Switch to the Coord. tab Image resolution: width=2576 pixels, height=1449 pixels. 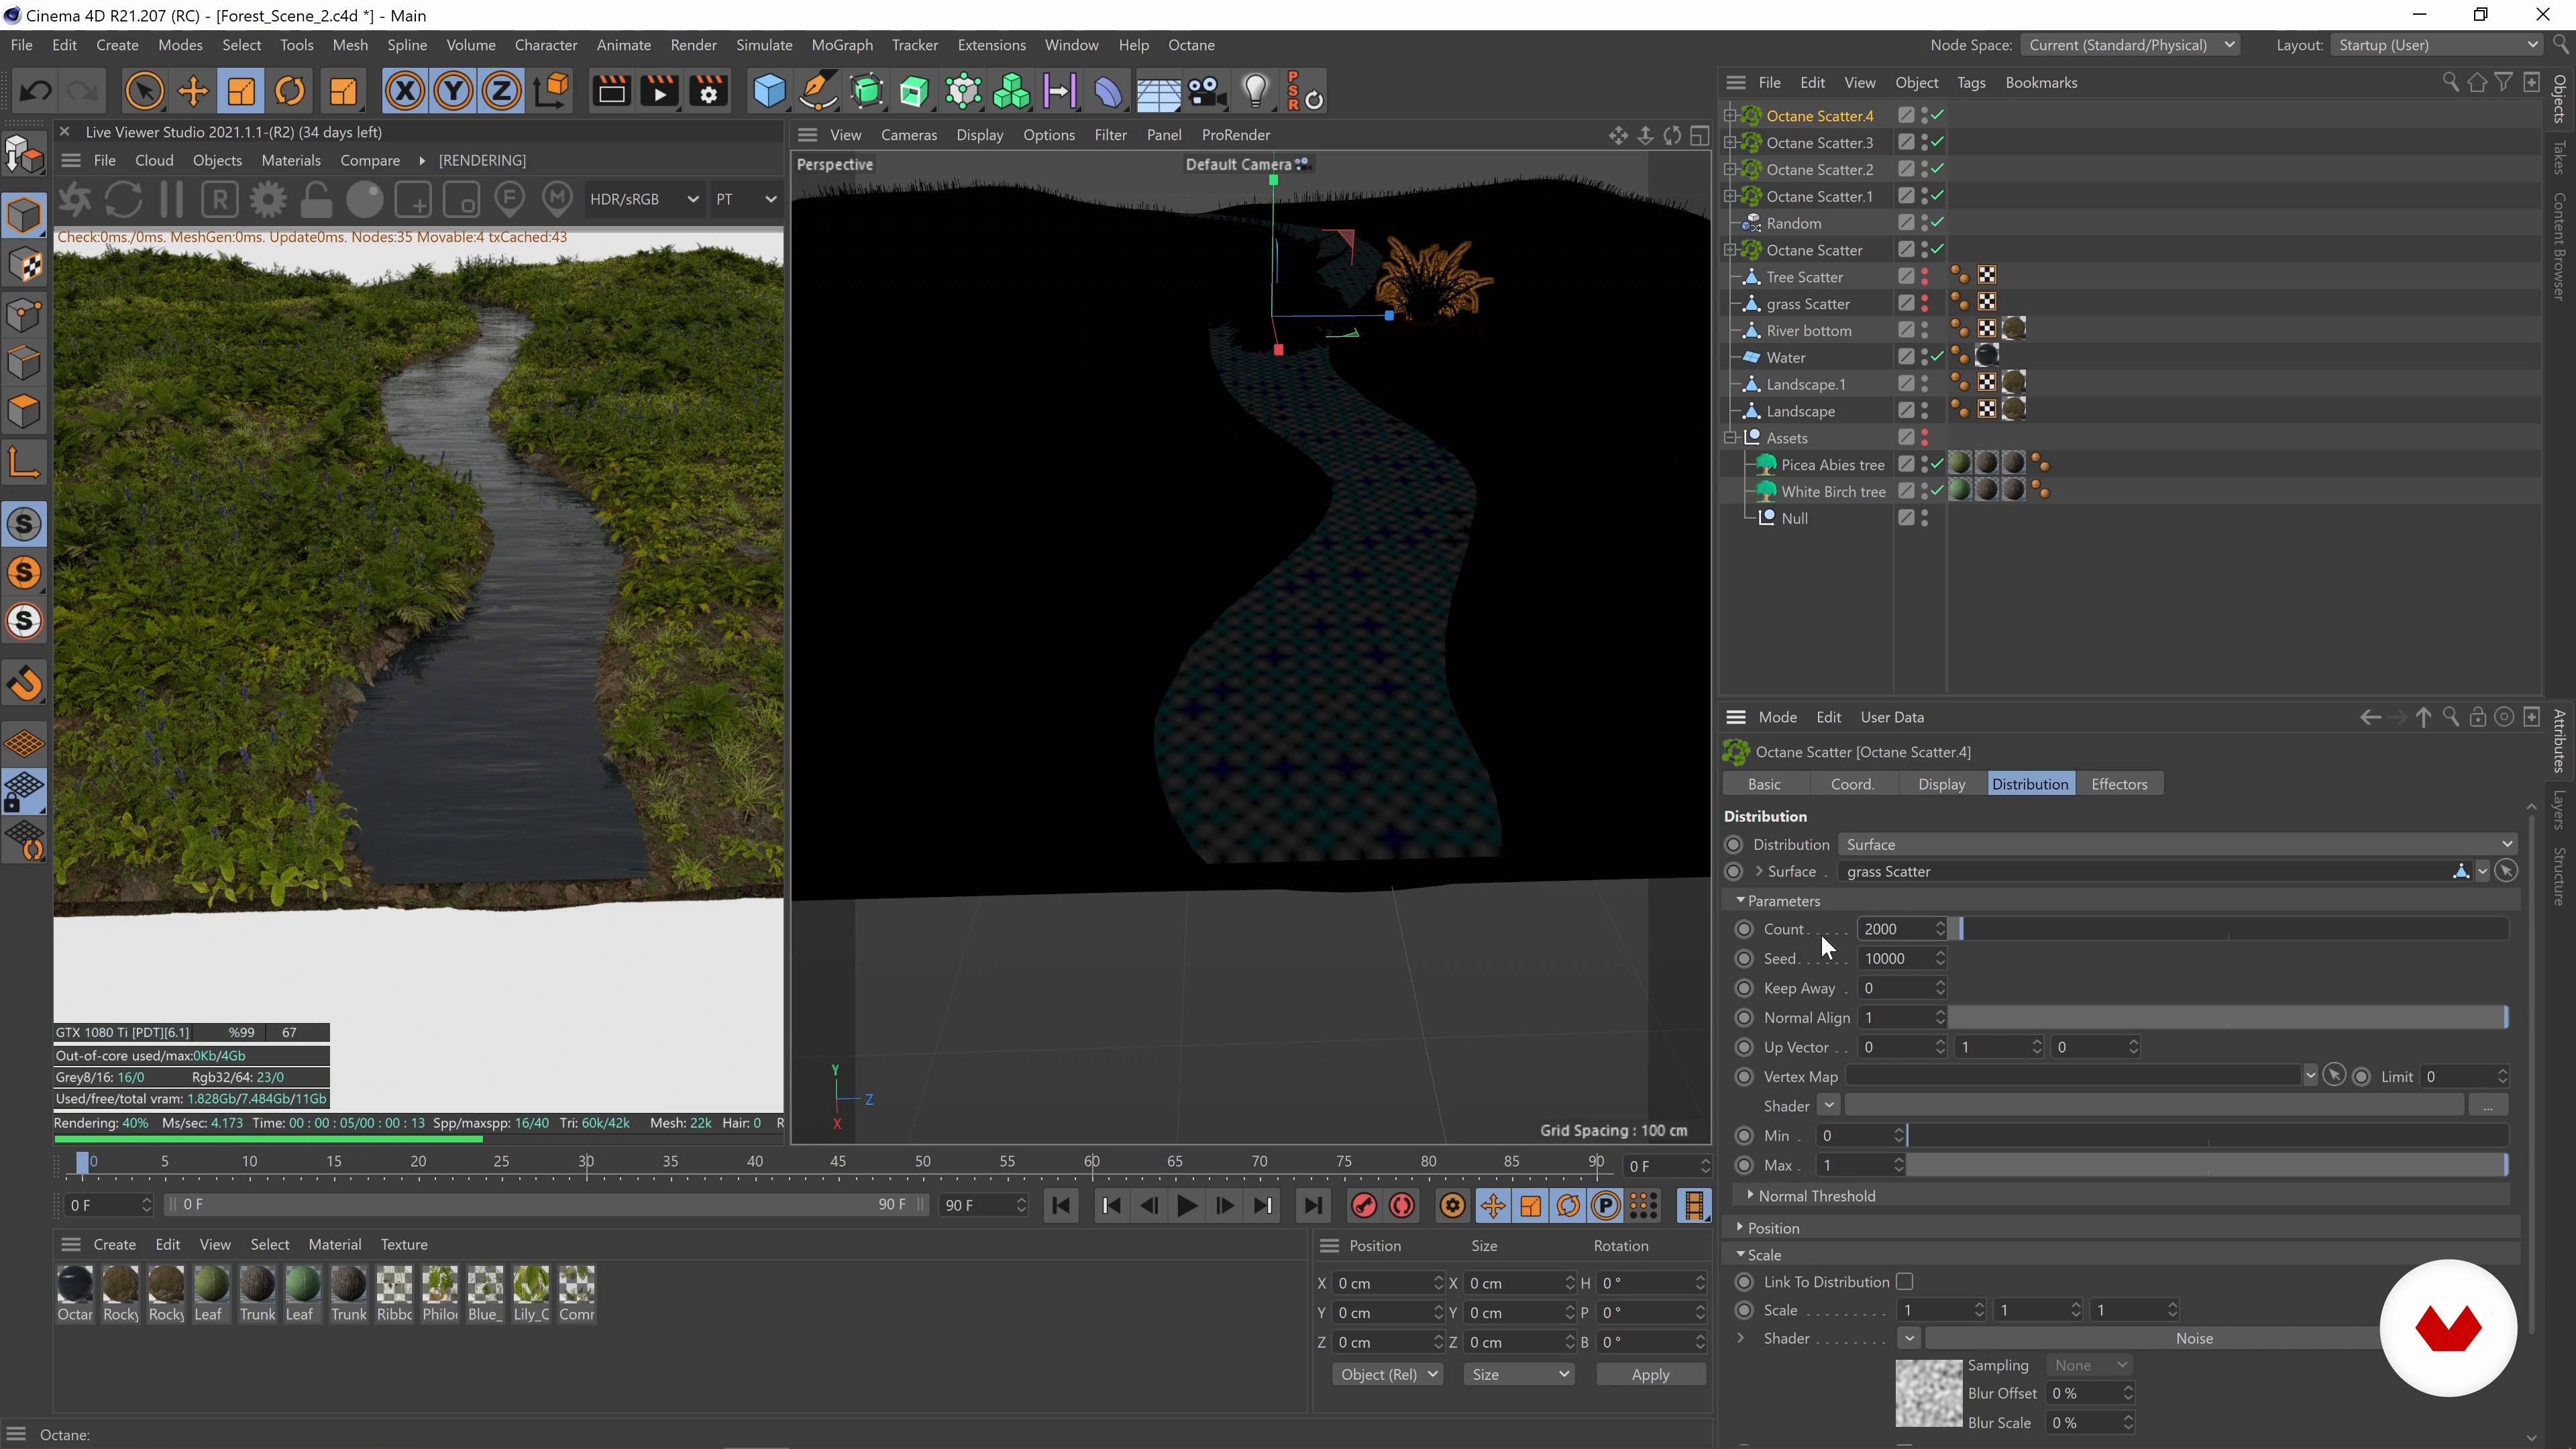pyautogui.click(x=1852, y=784)
